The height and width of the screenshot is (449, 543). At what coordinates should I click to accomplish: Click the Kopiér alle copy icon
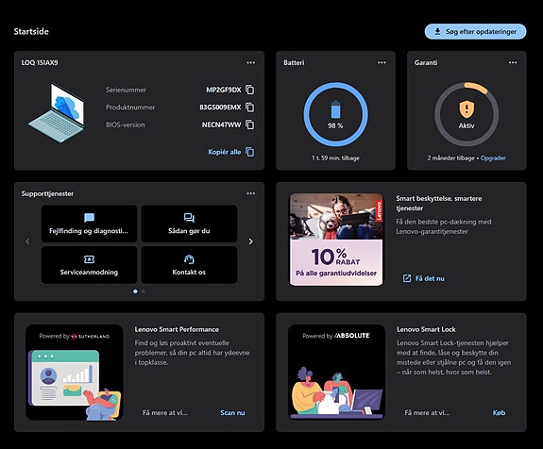(249, 152)
